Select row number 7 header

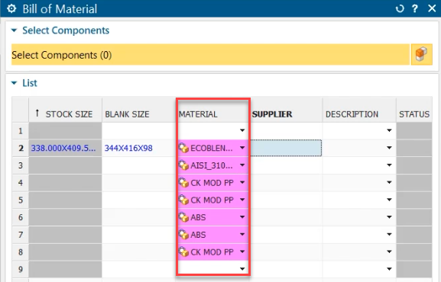(x=20, y=235)
